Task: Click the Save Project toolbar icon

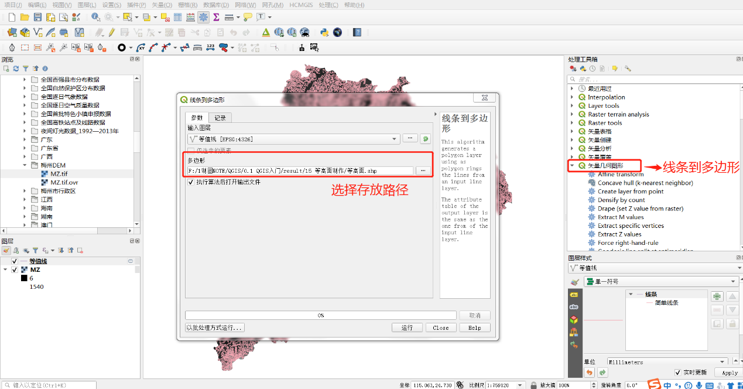Action: tap(38, 18)
